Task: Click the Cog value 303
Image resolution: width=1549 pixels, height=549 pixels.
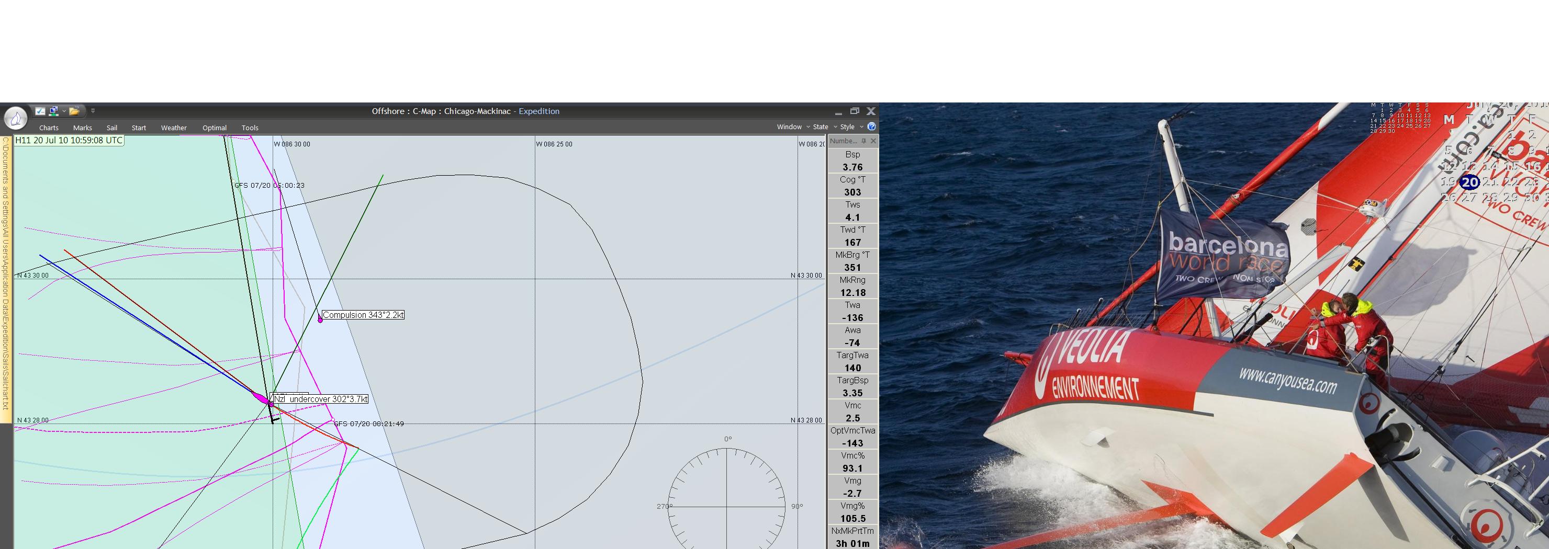Action: 852,192
